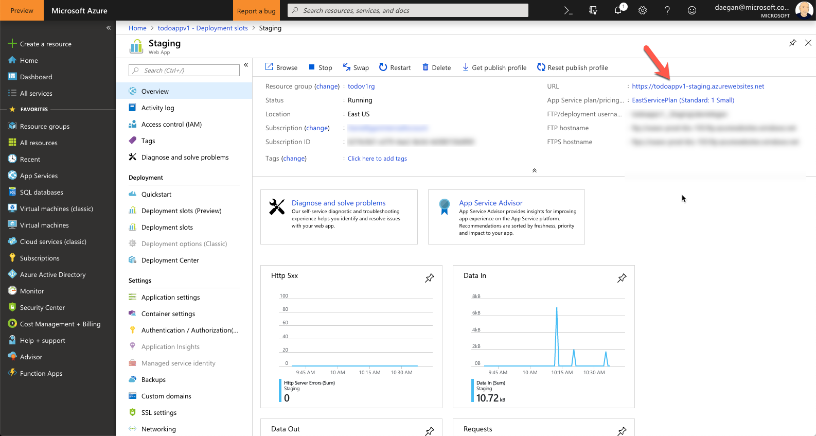Open Monitor from the sidebar
816x436 pixels.
tap(58, 291)
